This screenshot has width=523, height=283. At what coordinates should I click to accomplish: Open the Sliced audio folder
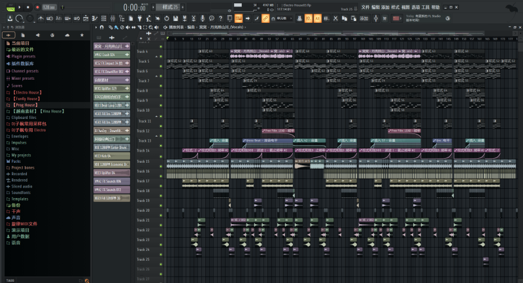coord(22,186)
